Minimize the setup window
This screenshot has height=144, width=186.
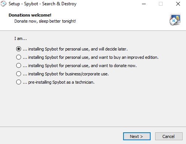point(144,4)
